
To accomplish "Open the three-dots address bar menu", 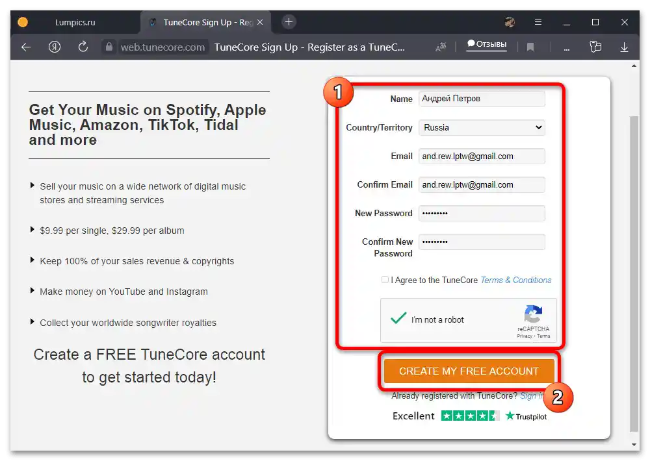I will 566,48.
